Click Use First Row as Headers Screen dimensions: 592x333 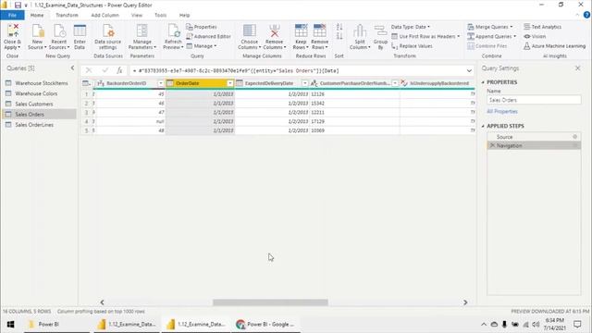click(425, 36)
